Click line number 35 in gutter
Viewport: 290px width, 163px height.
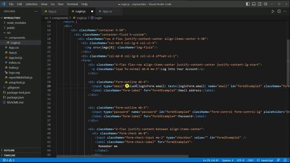(49, 112)
